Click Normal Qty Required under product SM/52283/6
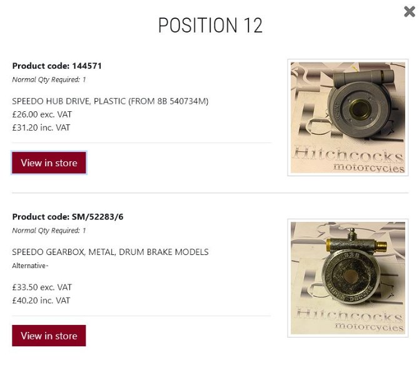Screen dimensions: 419x375 point(49,231)
